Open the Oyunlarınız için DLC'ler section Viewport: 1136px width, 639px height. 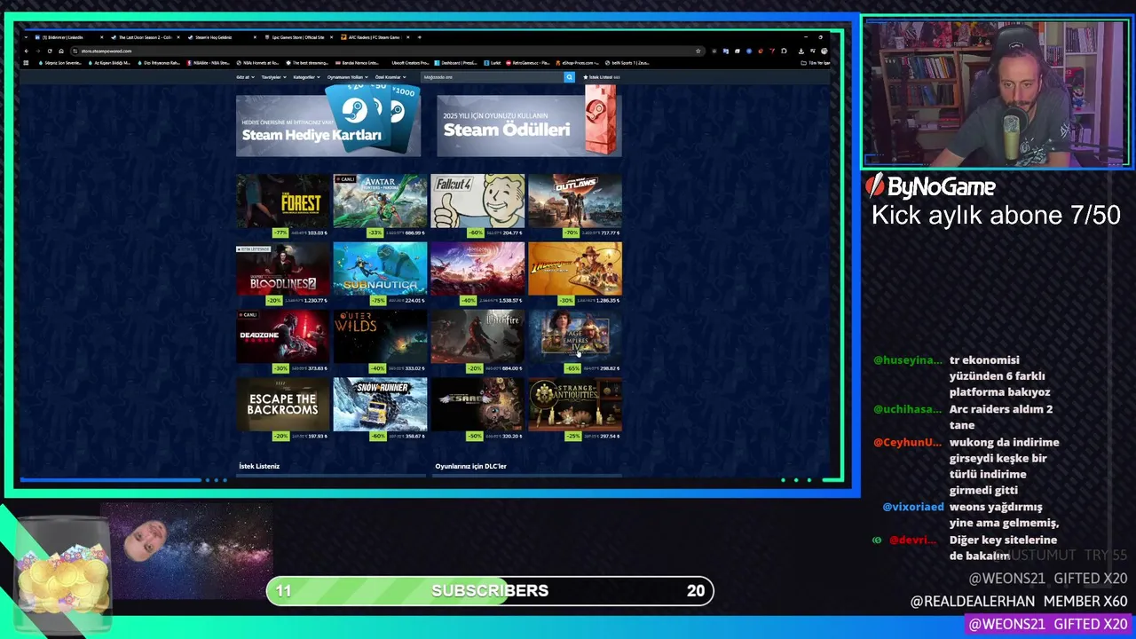point(470,466)
